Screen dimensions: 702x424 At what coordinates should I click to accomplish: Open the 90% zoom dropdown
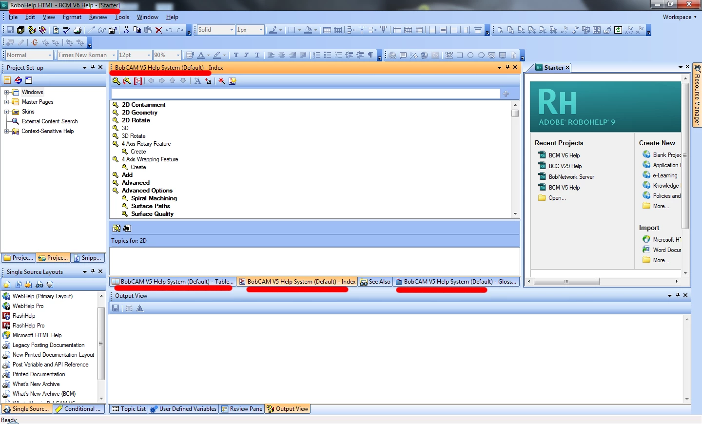pyautogui.click(x=178, y=55)
